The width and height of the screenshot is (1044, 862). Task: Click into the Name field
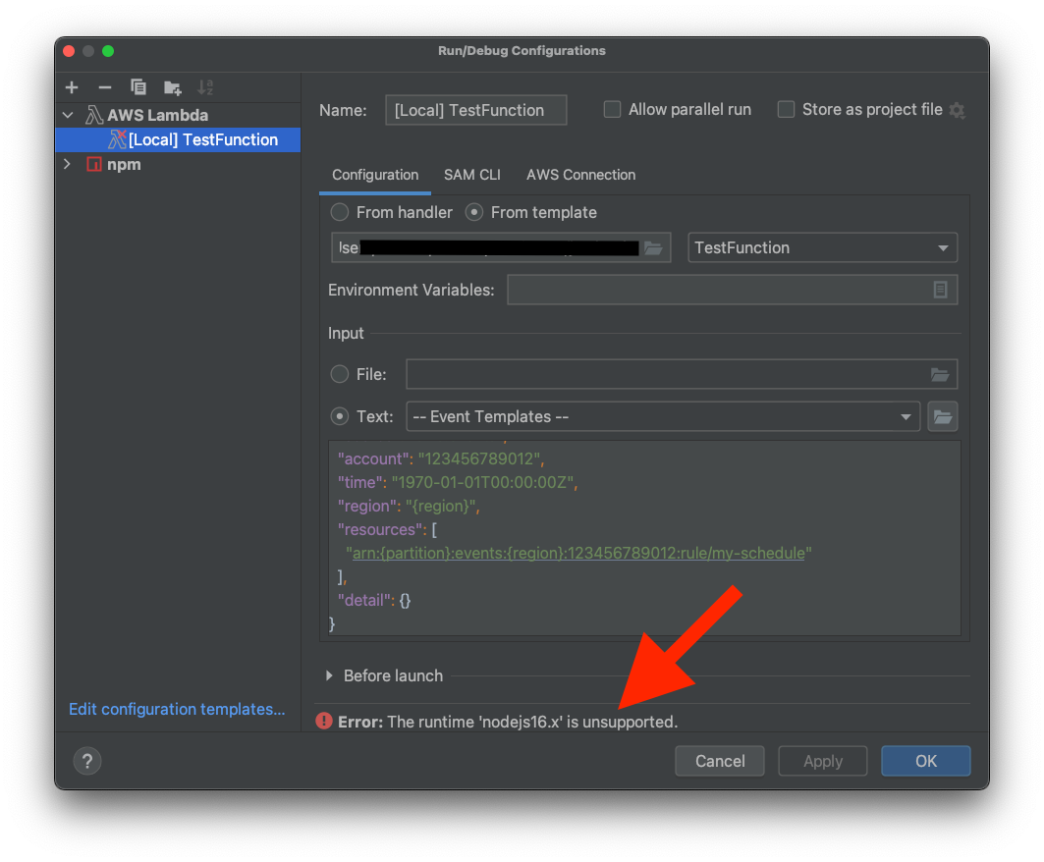[475, 110]
